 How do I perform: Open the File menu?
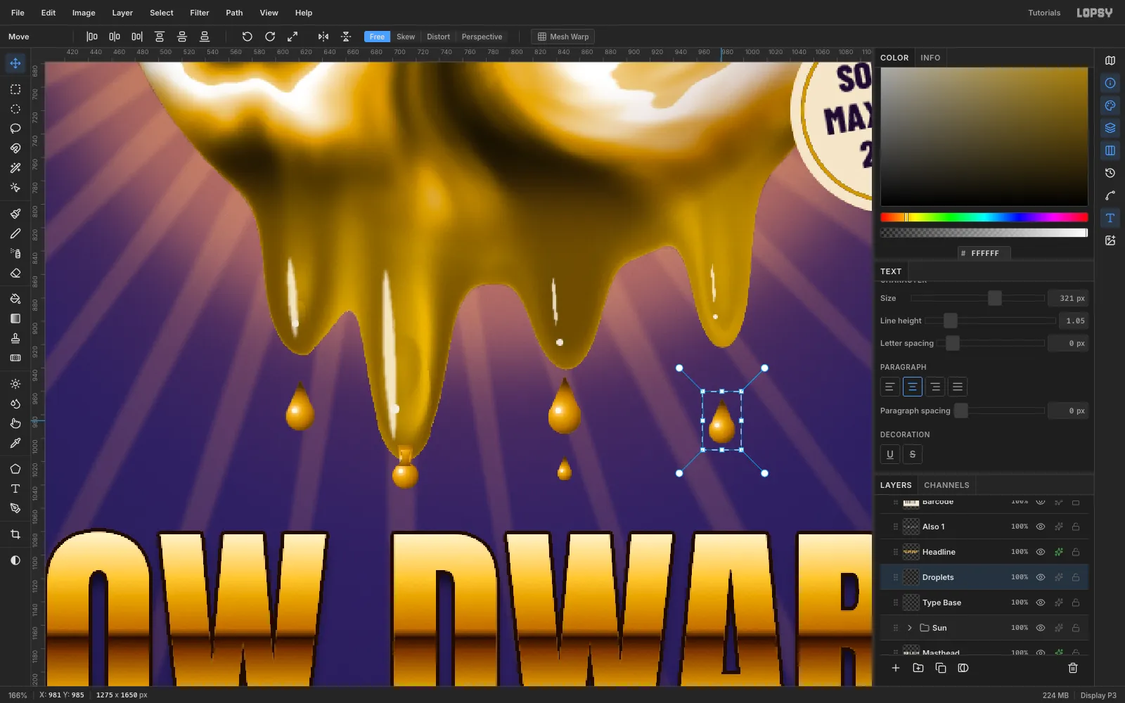pos(18,13)
